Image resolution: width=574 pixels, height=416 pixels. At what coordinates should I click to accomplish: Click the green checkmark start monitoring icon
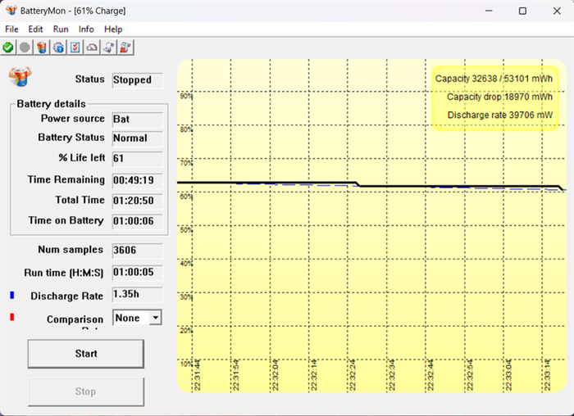click(8, 47)
